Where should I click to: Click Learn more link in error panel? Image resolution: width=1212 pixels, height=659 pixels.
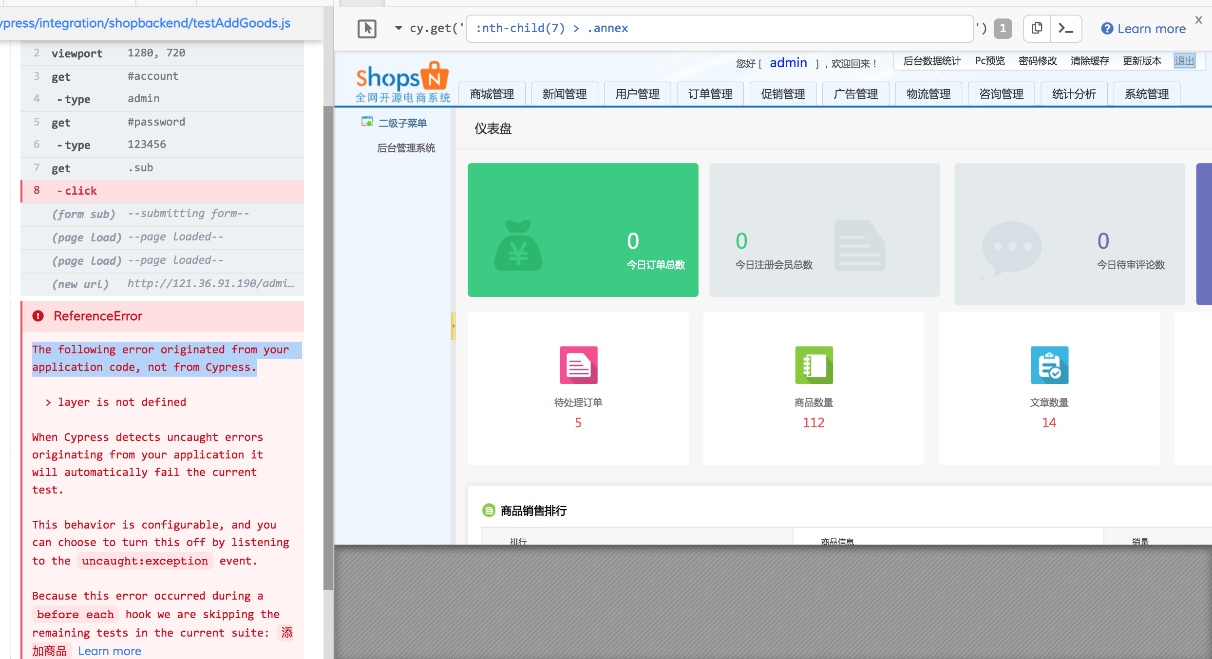point(110,651)
